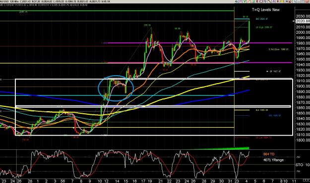Click the 1950.00 price axis label
This screenshot has height=183, width=310.
point(303,59)
